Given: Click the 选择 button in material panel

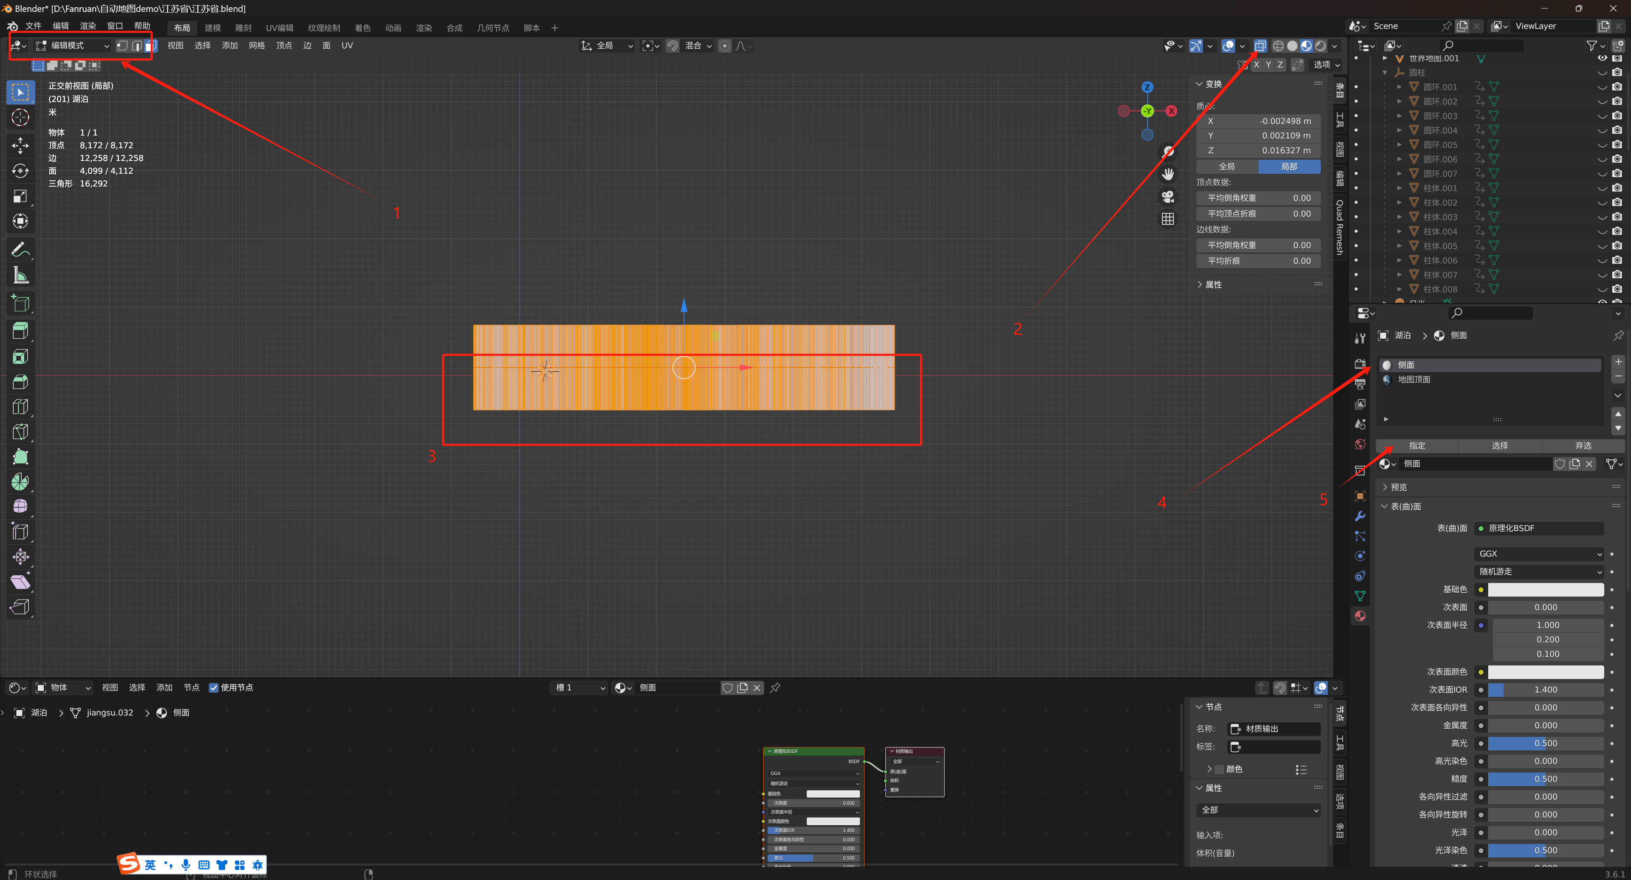Looking at the screenshot, I should [1500, 446].
